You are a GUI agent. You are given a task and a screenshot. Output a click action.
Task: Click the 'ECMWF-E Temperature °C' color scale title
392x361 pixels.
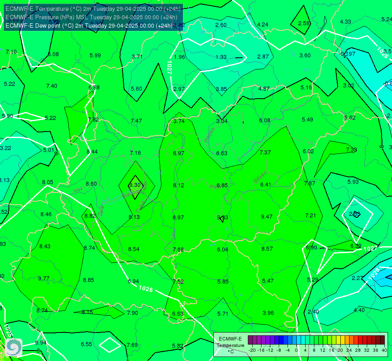pos(231,345)
